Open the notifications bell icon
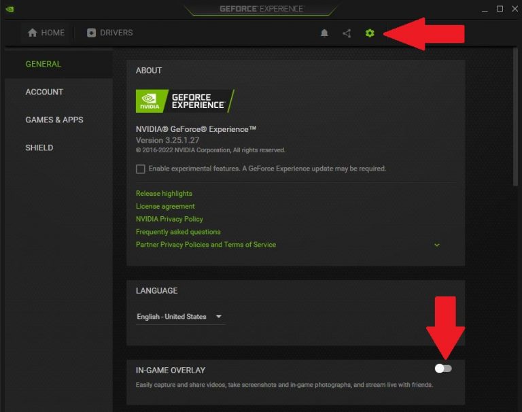Viewport: 522px width, 412px height. coord(324,33)
